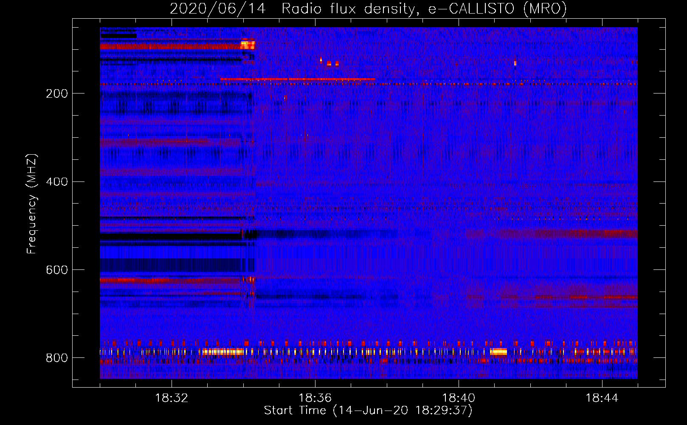687x425 pixels.
Task: Click the 18:40 time tick label
Action: pos(459,398)
